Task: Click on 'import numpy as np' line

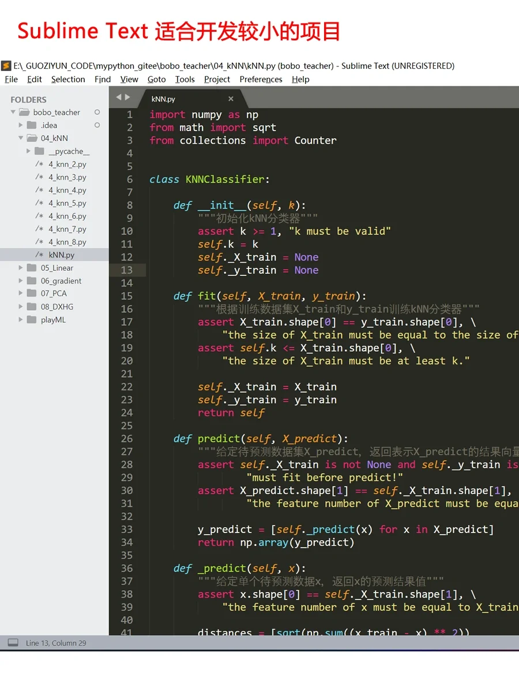Action: (204, 114)
